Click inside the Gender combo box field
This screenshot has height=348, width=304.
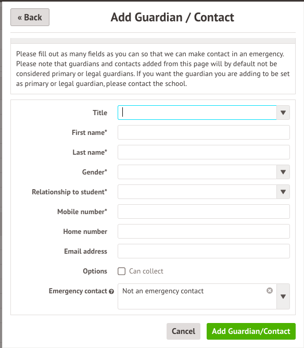[197, 172]
